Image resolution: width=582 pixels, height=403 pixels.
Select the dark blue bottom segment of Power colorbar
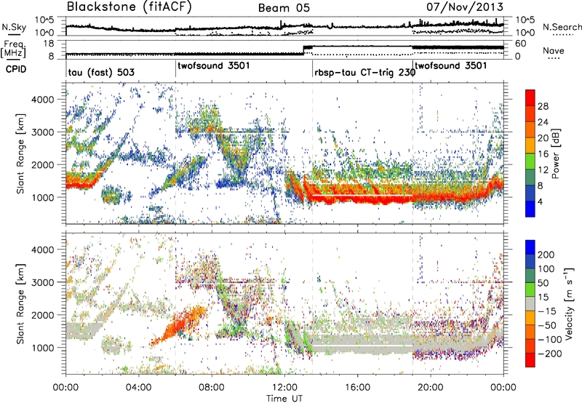[x=530, y=209]
